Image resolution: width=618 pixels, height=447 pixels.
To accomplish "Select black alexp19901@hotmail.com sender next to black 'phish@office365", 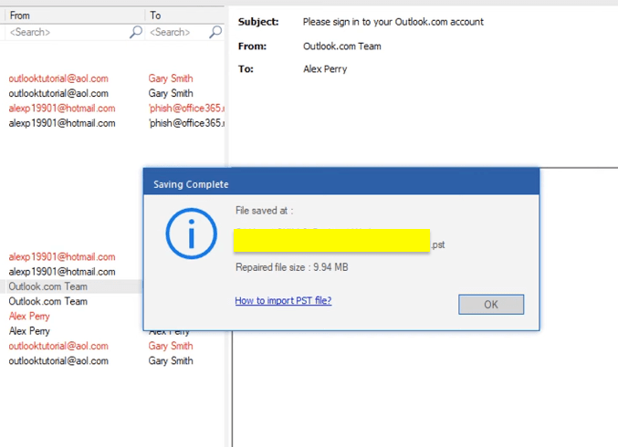I will pyautogui.click(x=62, y=123).
